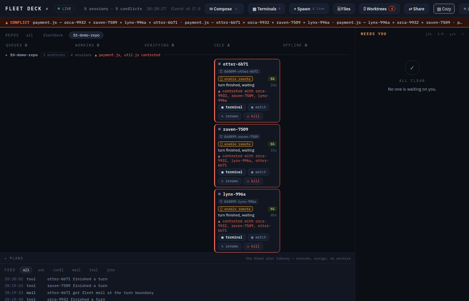The height and width of the screenshot is (301, 469).
Task: Click the WORKING 0 column header
Action: point(87,45)
